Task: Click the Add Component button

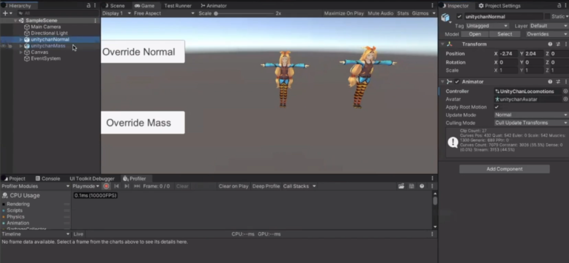Action: point(504,169)
